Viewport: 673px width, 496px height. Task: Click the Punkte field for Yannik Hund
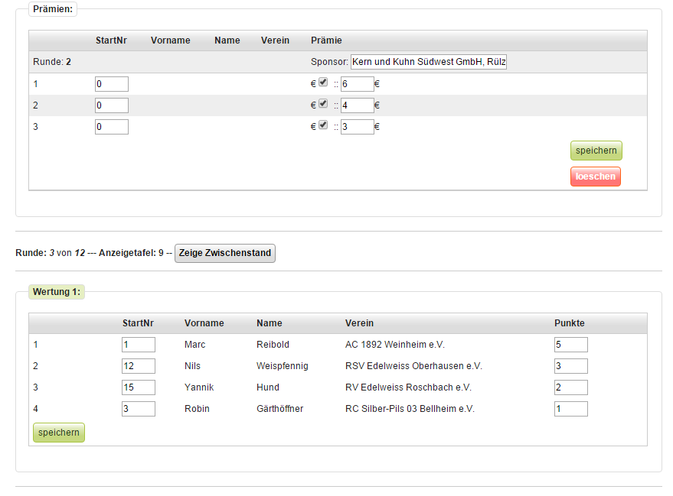point(571,387)
